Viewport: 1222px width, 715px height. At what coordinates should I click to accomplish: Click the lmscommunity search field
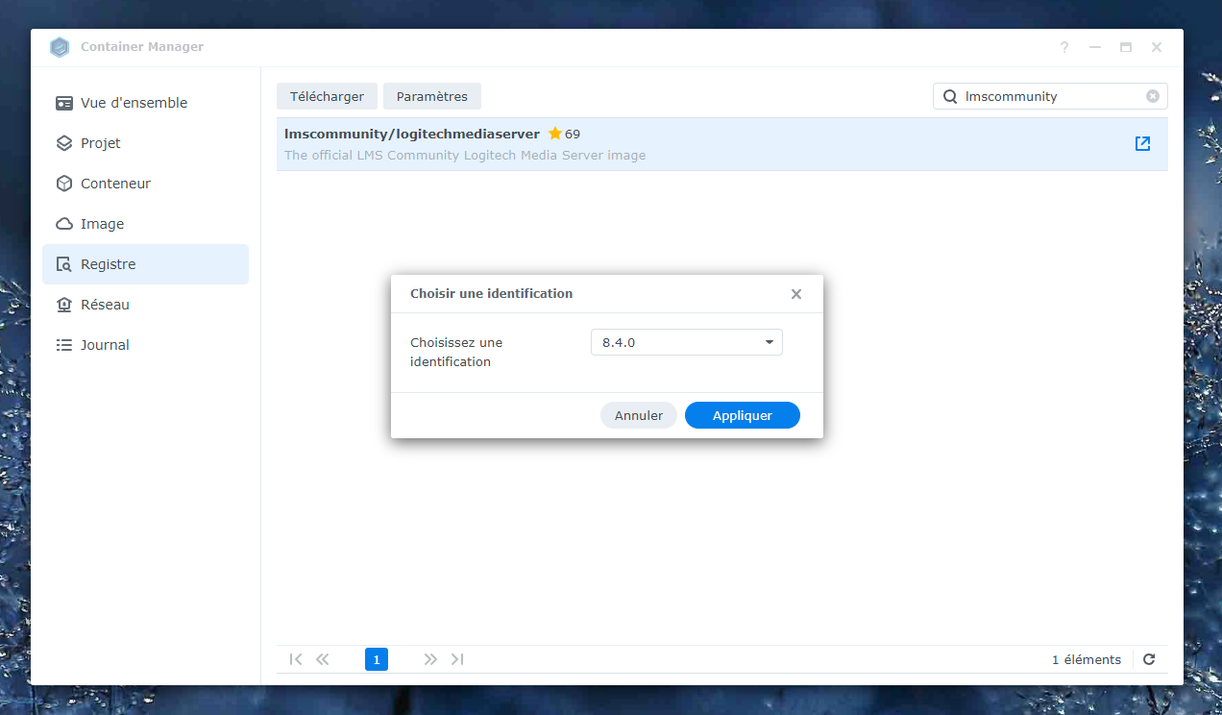coord(1051,96)
